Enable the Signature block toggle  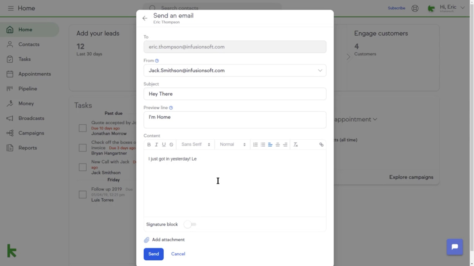tap(190, 224)
